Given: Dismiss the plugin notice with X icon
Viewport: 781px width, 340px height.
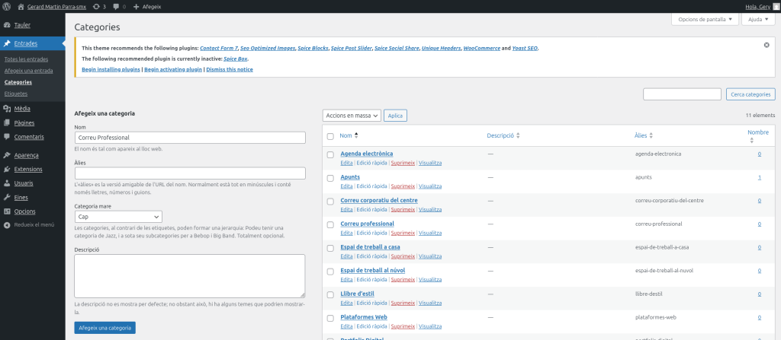Looking at the screenshot, I should (767, 45).
